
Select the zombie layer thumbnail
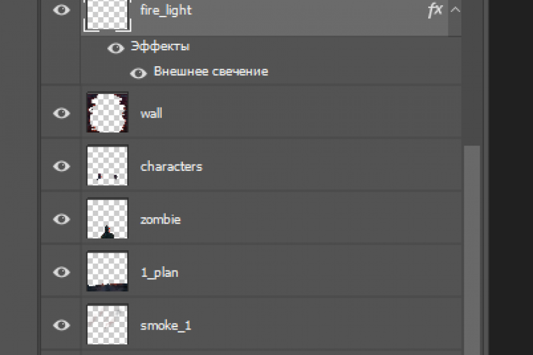pos(107,220)
